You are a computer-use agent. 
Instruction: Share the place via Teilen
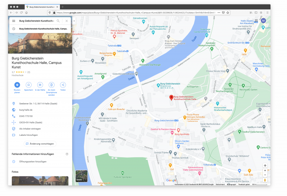tap(63, 85)
